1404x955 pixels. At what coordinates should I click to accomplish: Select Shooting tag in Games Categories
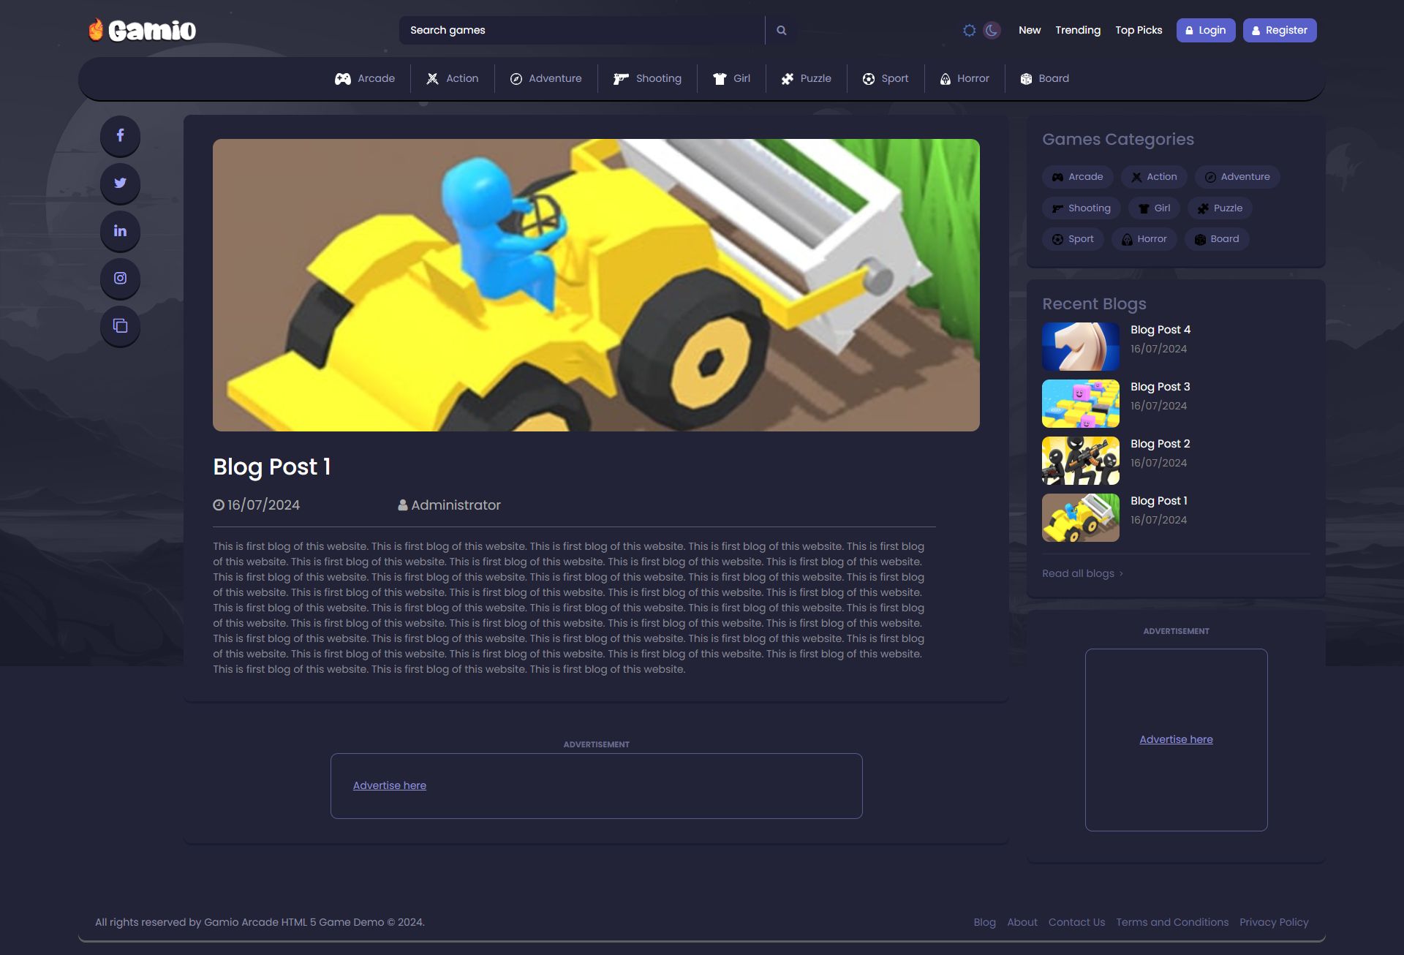1081,208
